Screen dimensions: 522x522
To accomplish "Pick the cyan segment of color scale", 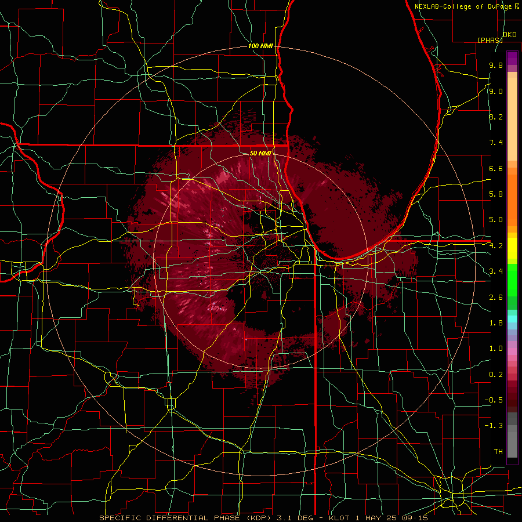I will click(x=512, y=319).
